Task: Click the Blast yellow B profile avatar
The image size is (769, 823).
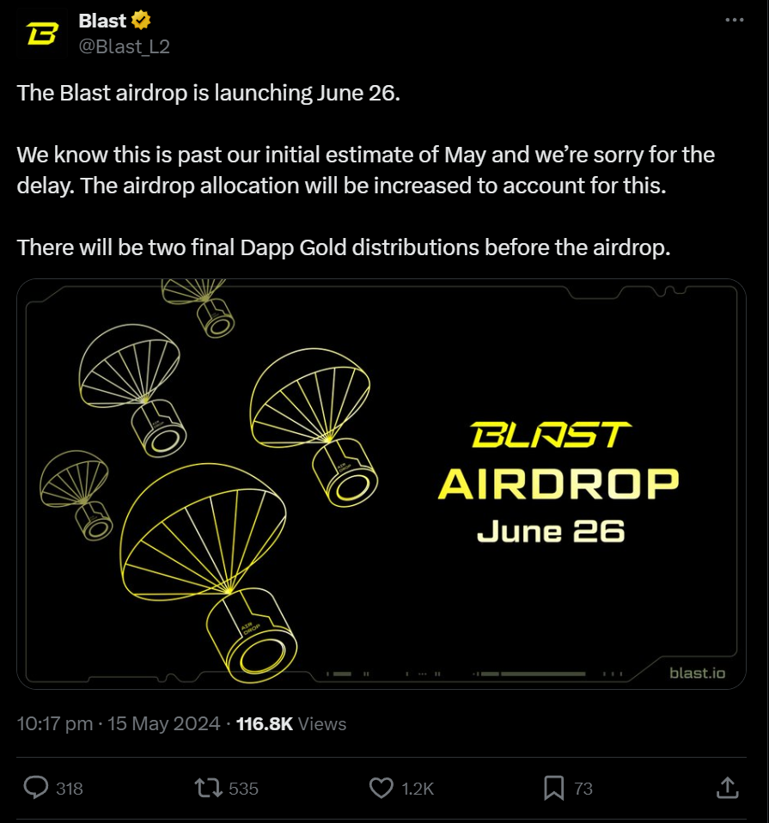Action: pos(42,34)
